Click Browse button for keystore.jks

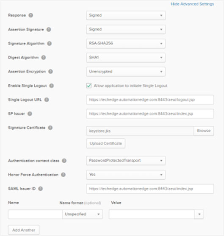pyautogui.click(x=204, y=131)
